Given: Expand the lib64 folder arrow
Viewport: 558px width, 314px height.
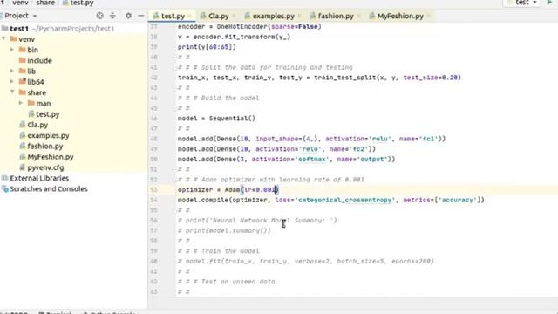Looking at the screenshot, I should click(x=12, y=81).
